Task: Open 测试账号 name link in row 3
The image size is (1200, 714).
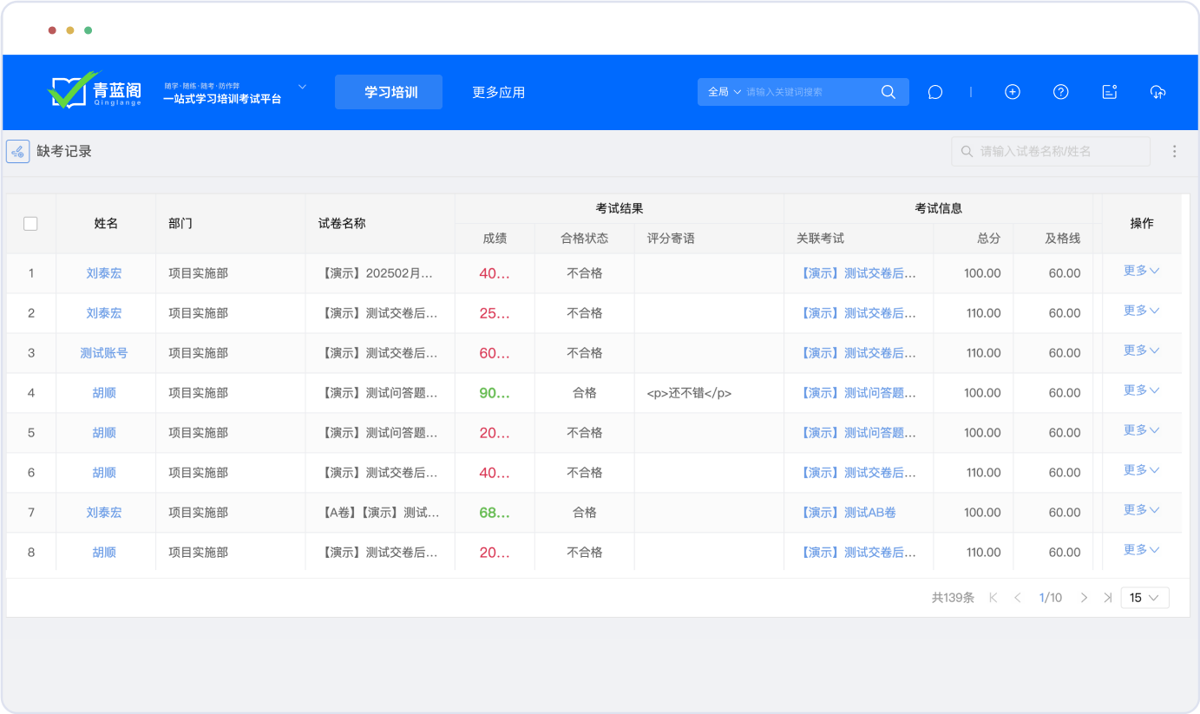Action: [104, 353]
